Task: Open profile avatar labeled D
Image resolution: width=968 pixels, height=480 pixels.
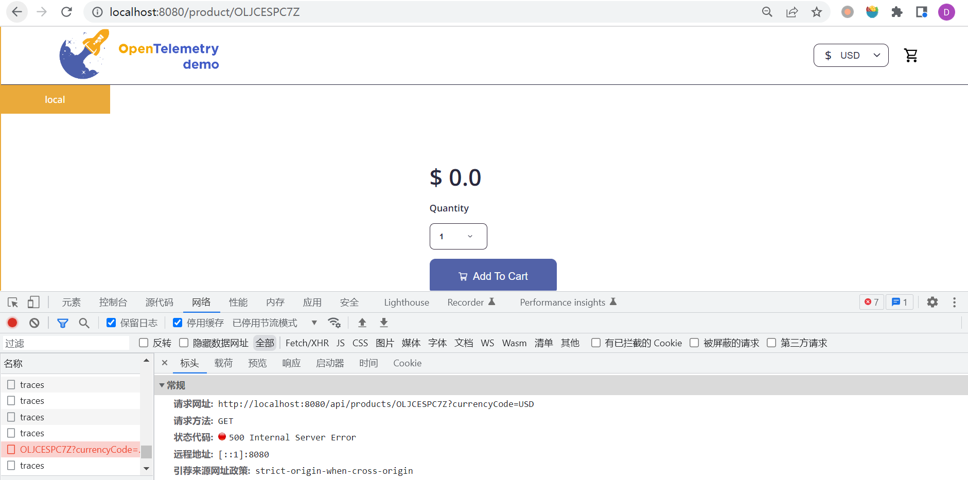Action: [x=946, y=12]
